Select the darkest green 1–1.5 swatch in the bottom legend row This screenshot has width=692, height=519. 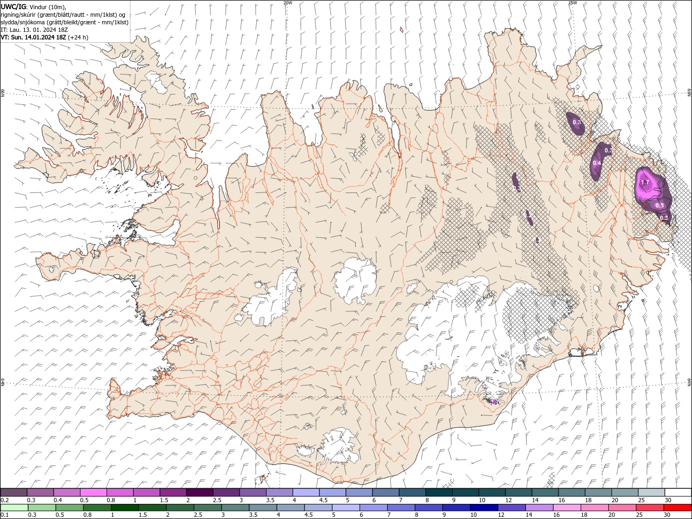click(125, 508)
